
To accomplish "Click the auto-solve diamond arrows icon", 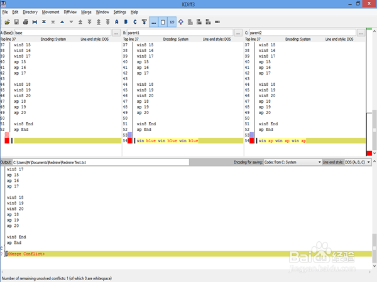I will (181, 22).
